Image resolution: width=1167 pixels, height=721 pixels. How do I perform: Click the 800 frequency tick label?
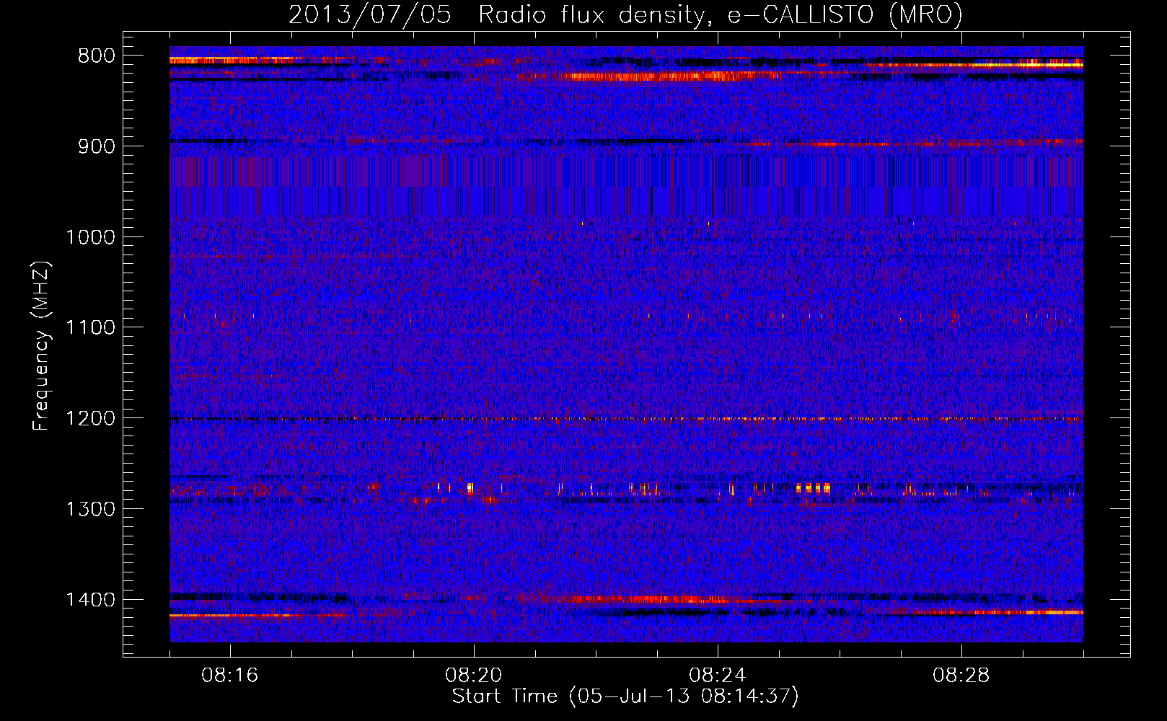(x=96, y=56)
